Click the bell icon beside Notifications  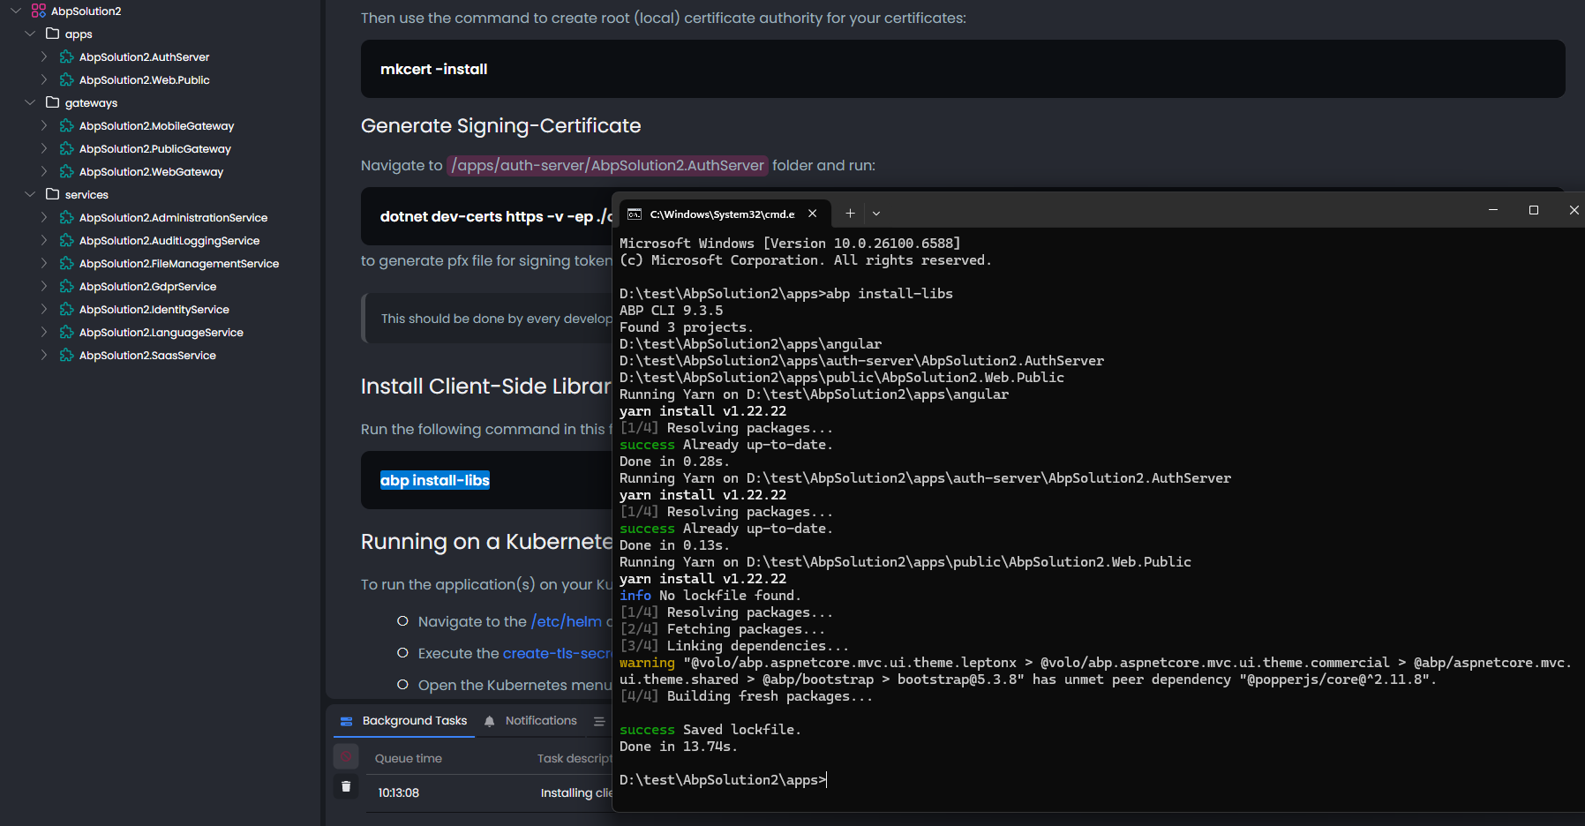pos(490,721)
